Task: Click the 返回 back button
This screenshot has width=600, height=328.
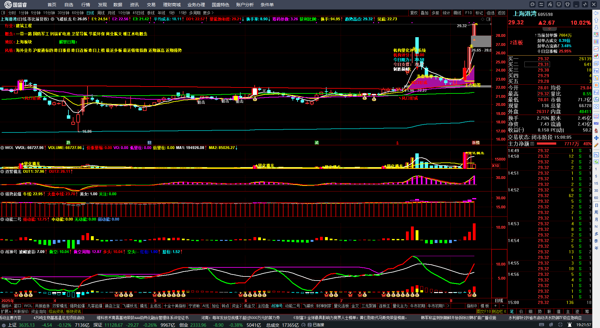Action: coord(502,13)
